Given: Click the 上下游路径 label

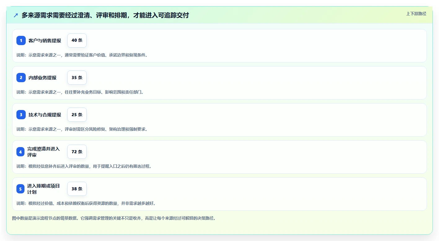Looking at the screenshot, I should 416,14.
